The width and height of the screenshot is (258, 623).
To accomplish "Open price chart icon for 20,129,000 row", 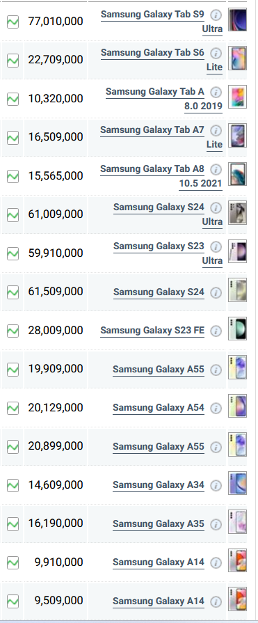I will [13, 408].
